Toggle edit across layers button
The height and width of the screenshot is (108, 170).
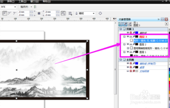[125, 24]
